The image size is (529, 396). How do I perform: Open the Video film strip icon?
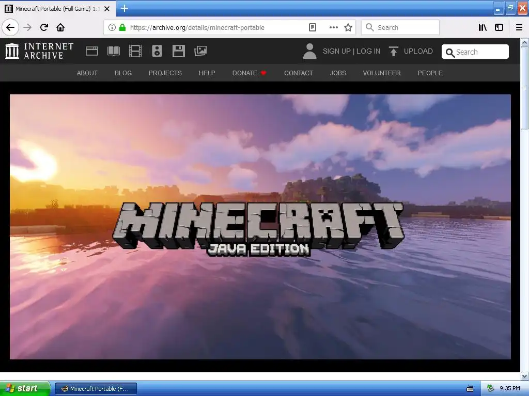tap(135, 51)
